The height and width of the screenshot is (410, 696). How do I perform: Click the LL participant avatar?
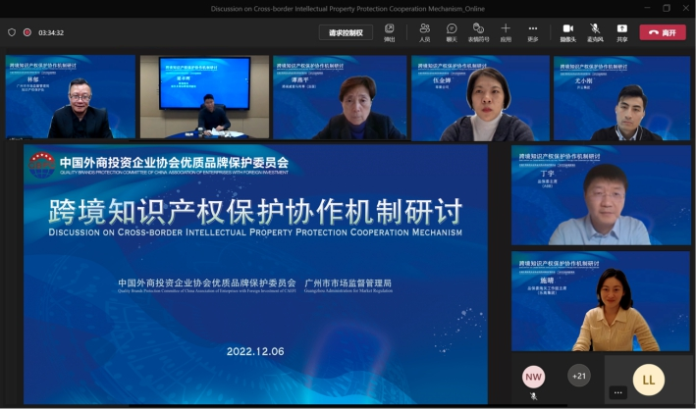(649, 380)
